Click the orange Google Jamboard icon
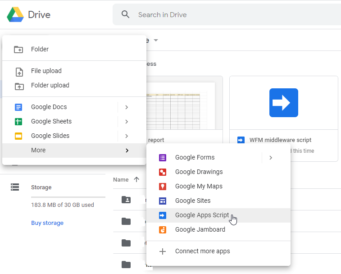The image size is (341, 274). (x=163, y=230)
